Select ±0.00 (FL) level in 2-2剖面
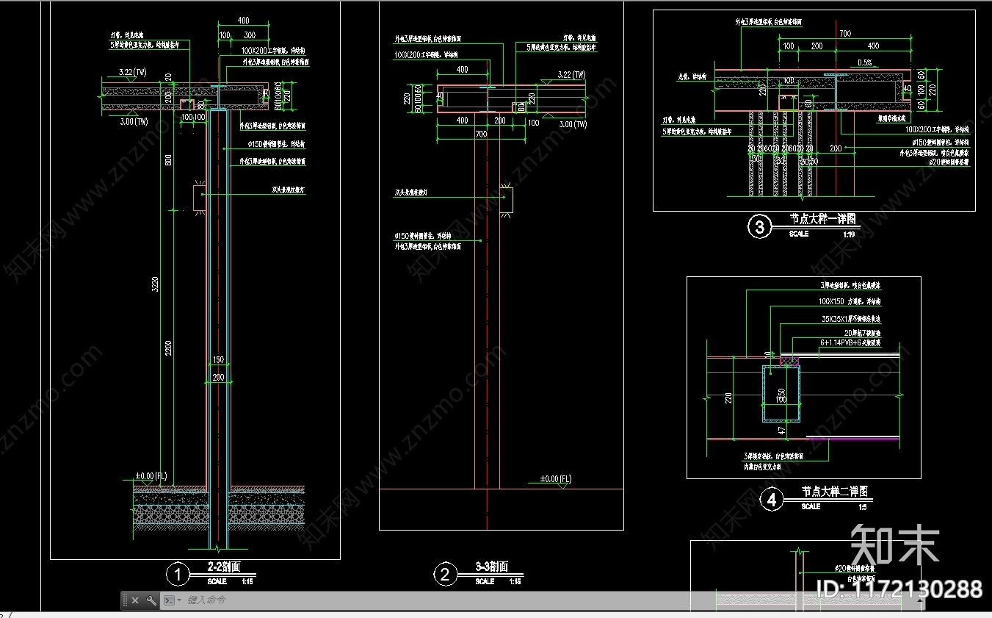Image resolution: width=992 pixels, height=618 pixels. click(151, 476)
